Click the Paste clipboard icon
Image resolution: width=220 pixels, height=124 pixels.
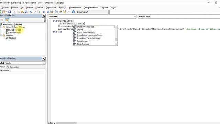coord(22,12)
